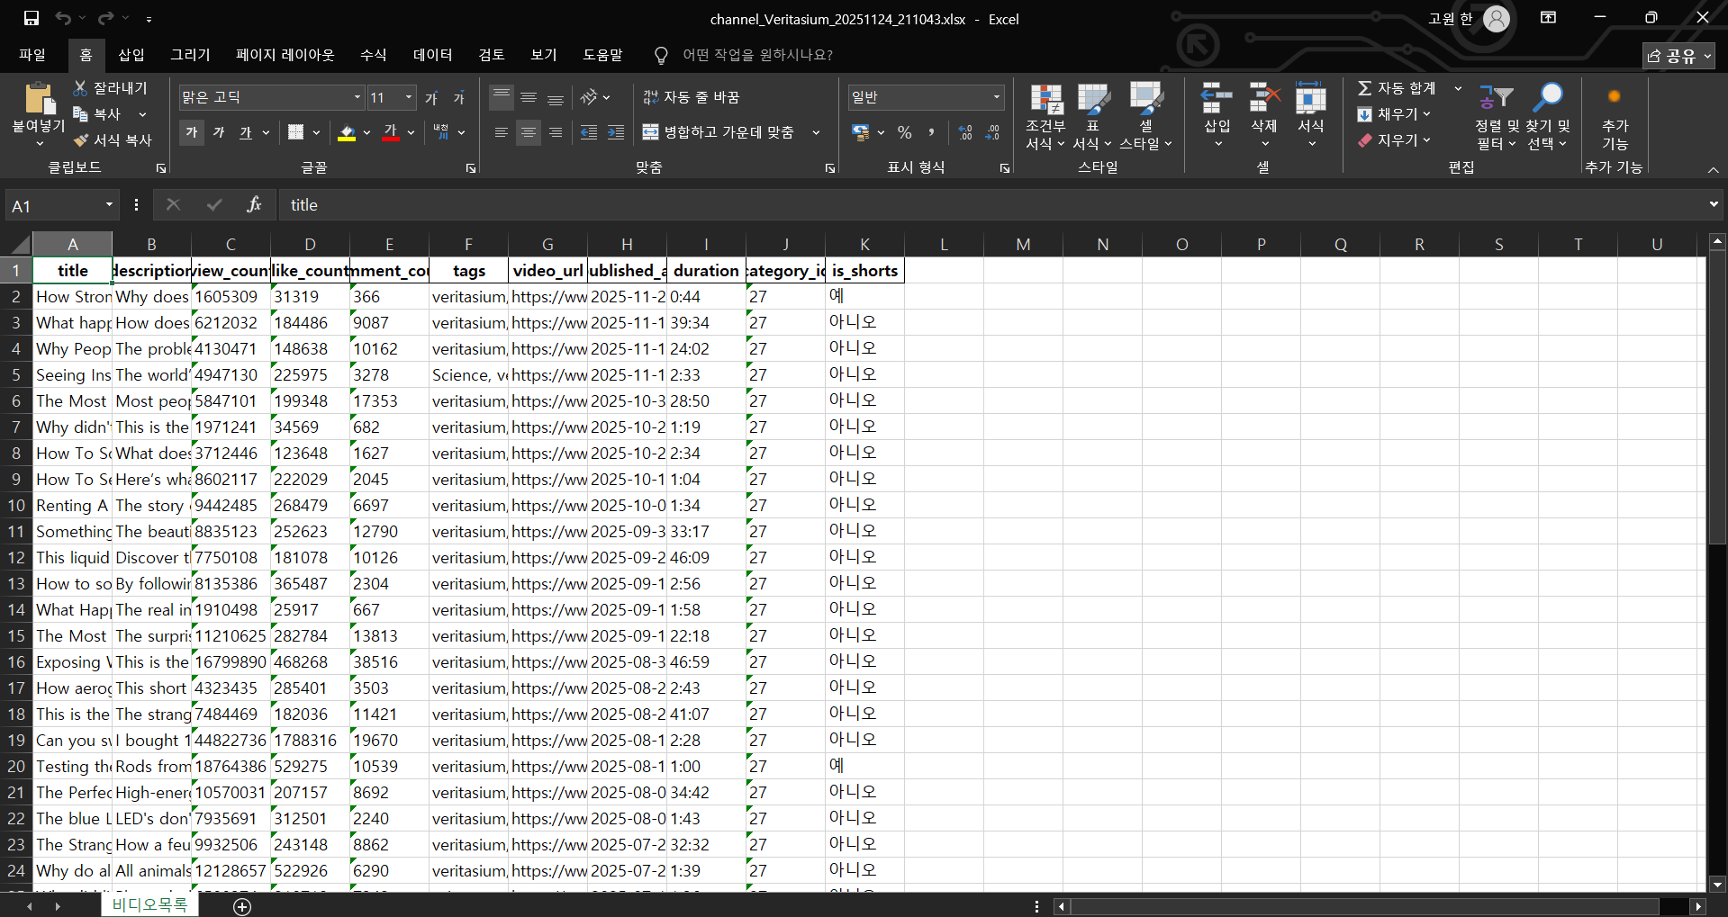
Task: Expand the Name Box dropdown arrow
Action: 109,205
